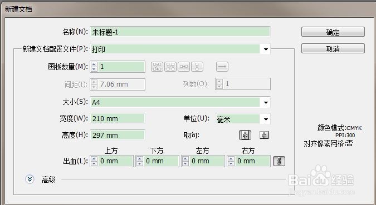
Task: Toggle the bleed link chain icon
Action: pyautogui.click(x=279, y=161)
